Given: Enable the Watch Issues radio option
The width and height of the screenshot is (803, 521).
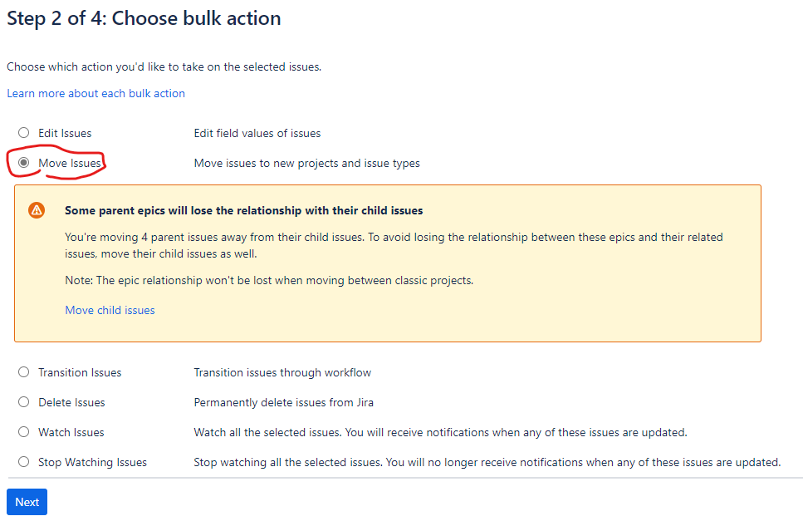Looking at the screenshot, I should point(23,432).
